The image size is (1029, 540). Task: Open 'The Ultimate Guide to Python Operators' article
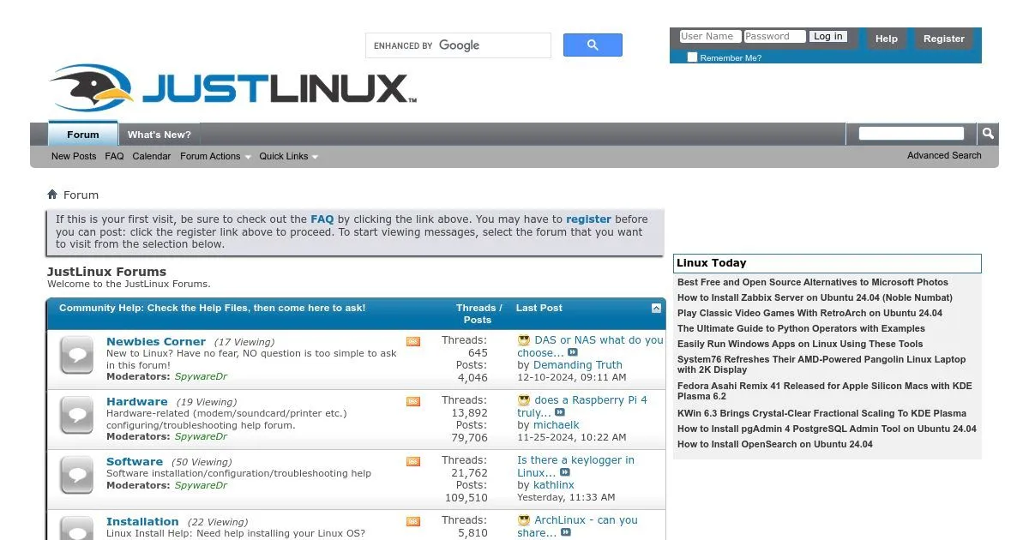click(x=801, y=328)
